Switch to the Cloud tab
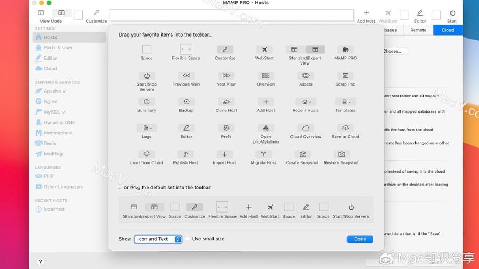479x269 pixels. [x=448, y=30]
